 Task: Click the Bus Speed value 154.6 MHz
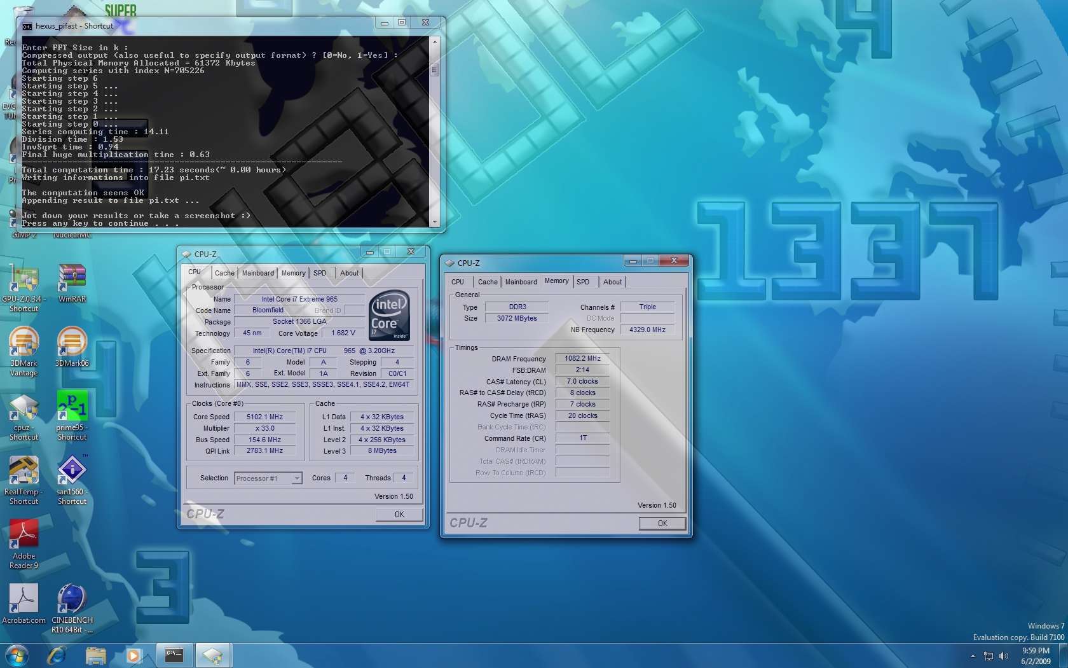point(265,440)
